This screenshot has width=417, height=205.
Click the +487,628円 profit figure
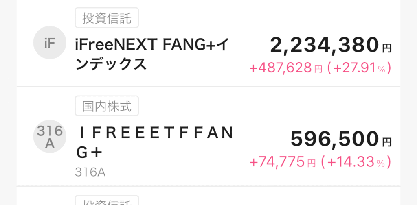281,68
